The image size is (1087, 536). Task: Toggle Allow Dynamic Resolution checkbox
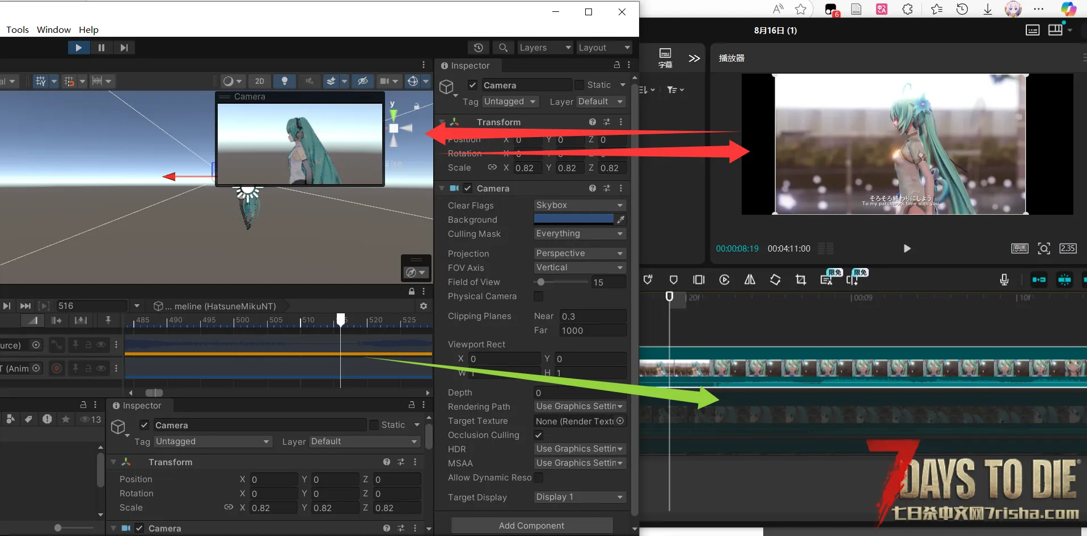pos(538,478)
